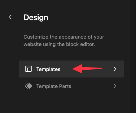Select the Templates text label
Screen dimensions: 136x113
click(48, 69)
